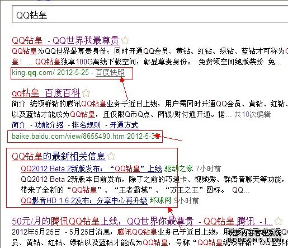Screen dimensions: 288x248
Task: Open 50元/月的腾讯QQ钻皇上线 result
Action: [142, 221]
